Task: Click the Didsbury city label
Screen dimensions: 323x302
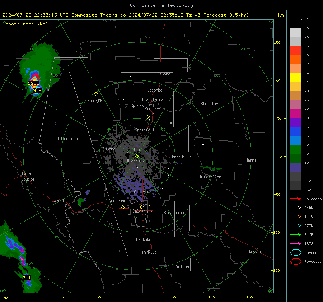Action: [x=135, y=161]
